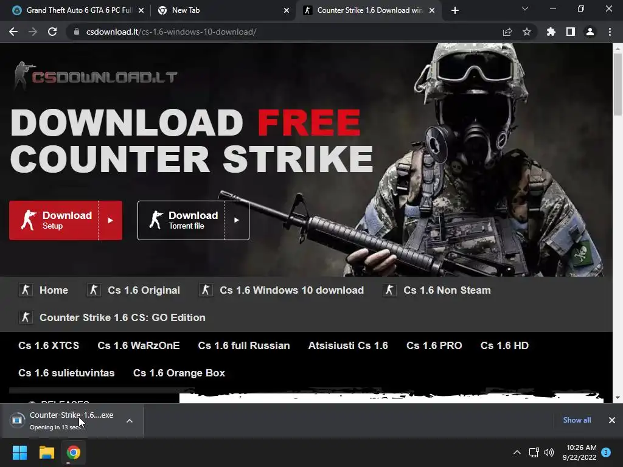Click the Download Torrent arrow segment
623x467 pixels.
tap(237, 220)
